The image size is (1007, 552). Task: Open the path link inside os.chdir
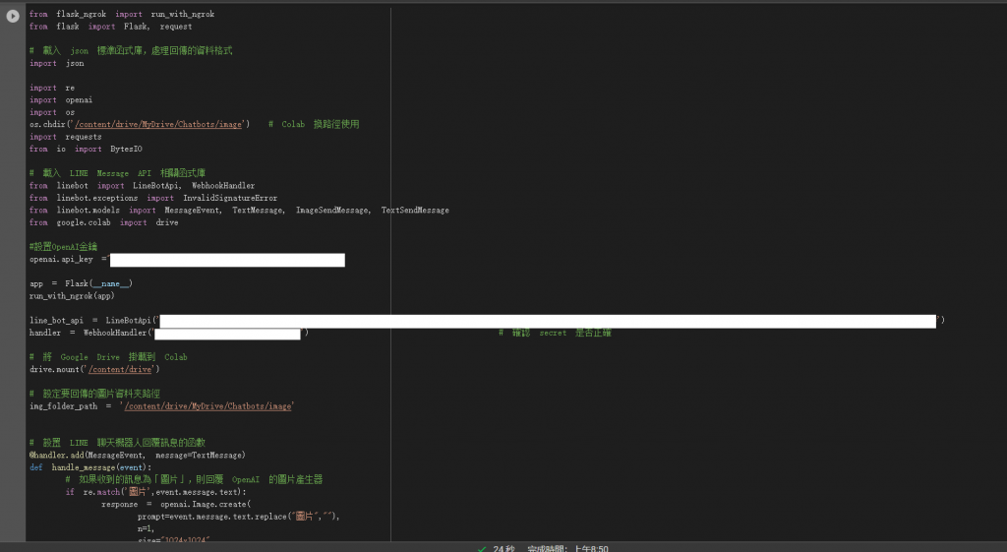(158, 124)
